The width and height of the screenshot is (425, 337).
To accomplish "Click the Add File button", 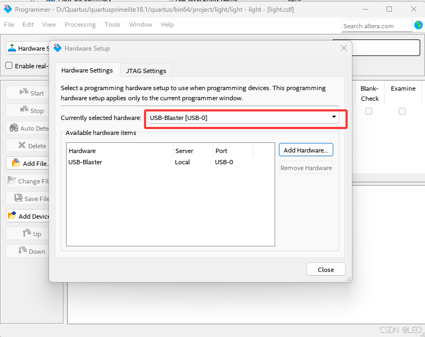I will [x=28, y=163].
